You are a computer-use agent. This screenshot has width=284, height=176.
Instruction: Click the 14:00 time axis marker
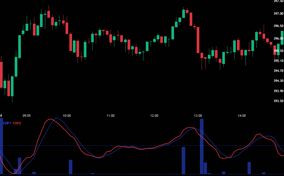tap(242, 116)
